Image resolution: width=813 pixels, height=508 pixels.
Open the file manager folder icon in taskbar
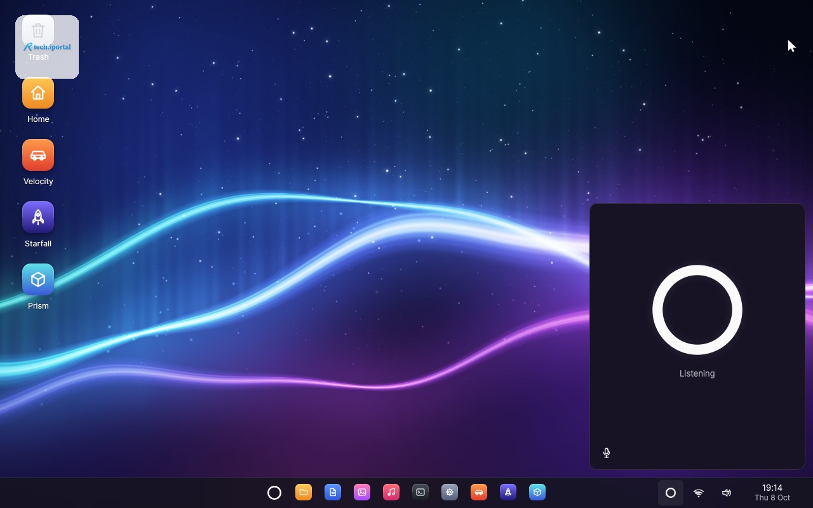304,493
